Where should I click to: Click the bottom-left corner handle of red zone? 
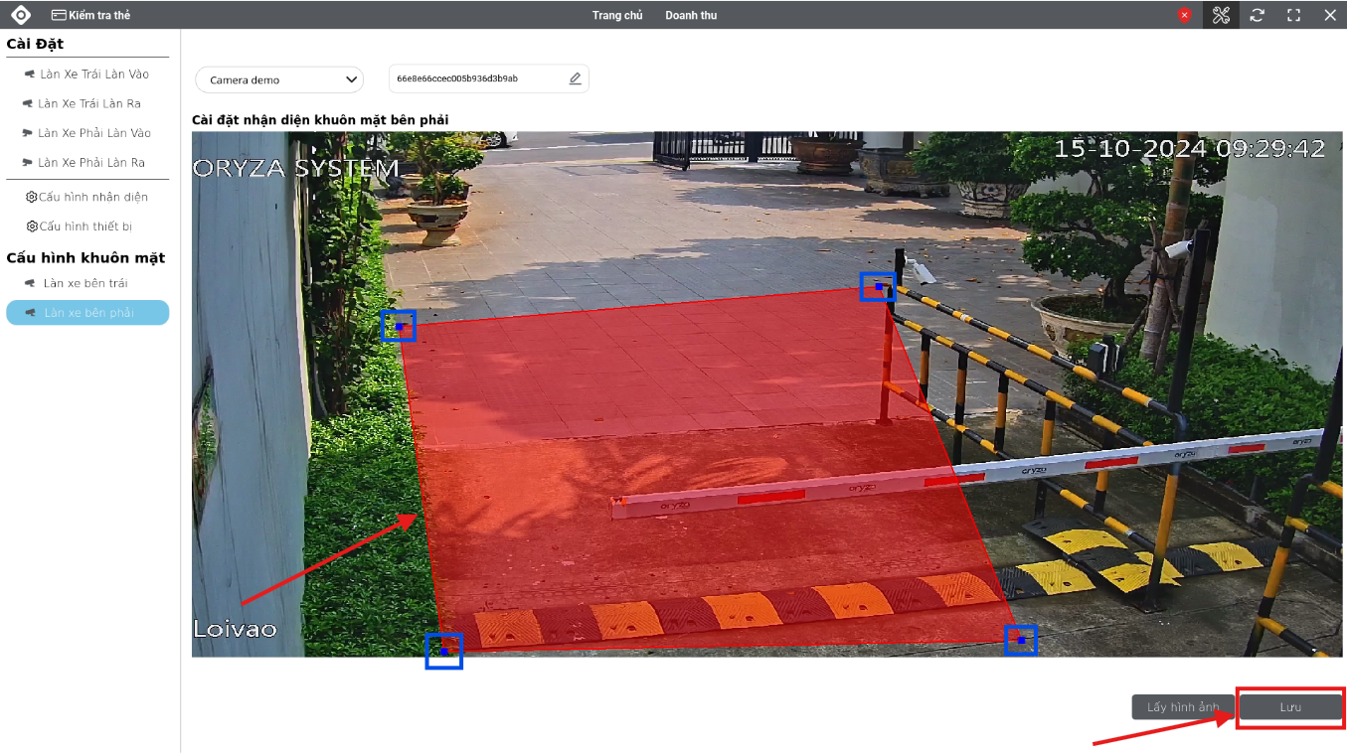(x=444, y=652)
